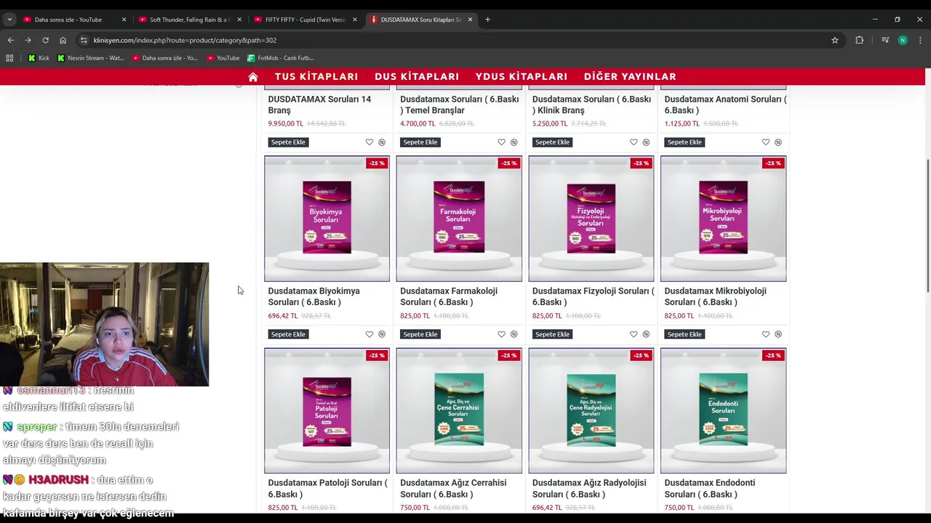Open Kick bookmark in bookmarks bar
The width and height of the screenshot is (931, 523).
tap(39, 58)
